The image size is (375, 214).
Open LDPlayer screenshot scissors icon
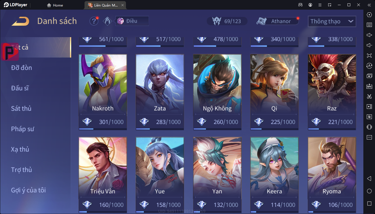pos(369,96)
